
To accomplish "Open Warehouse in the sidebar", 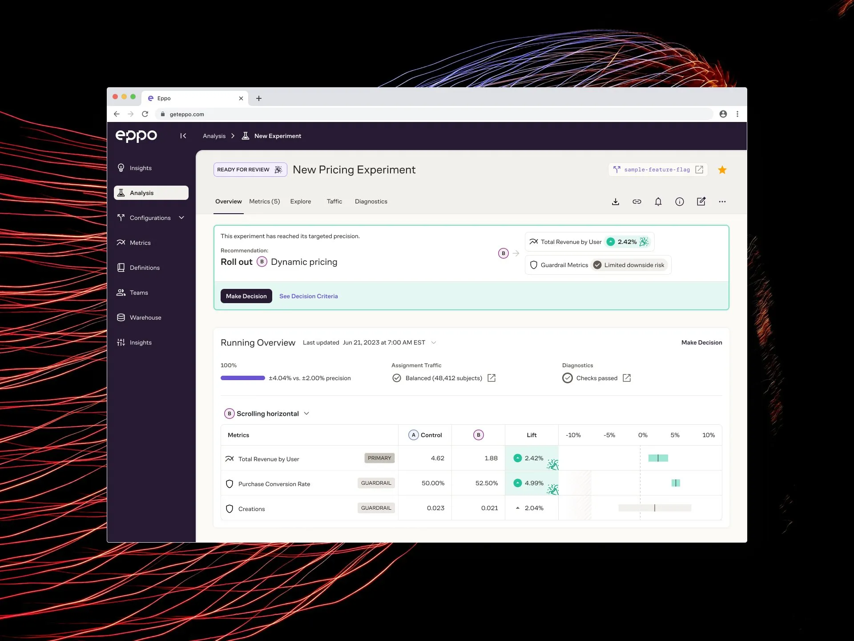I will pos(151,317).
